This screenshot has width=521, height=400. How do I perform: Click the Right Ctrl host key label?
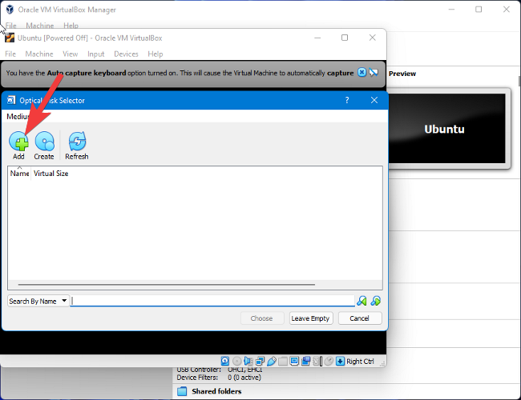click(360, 361)
